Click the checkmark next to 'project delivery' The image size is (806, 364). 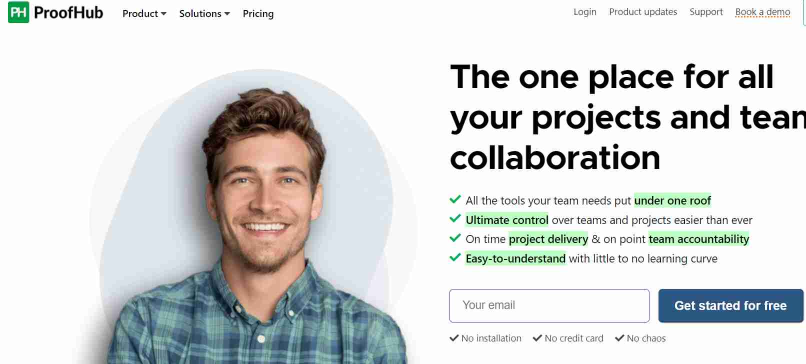[455, 238]
